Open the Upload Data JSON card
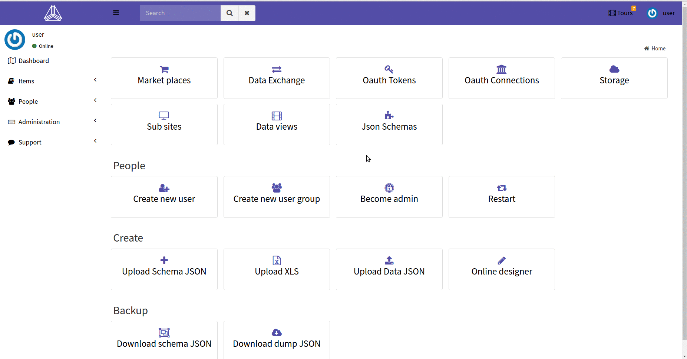Viewport: 687px width, 359px height. 389,269
